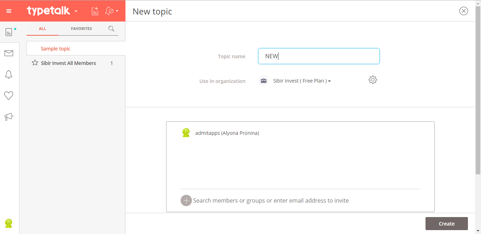481x234 pixels.
Task: Switch to the FAVORITES tab
Action: (x=81, y=29)
